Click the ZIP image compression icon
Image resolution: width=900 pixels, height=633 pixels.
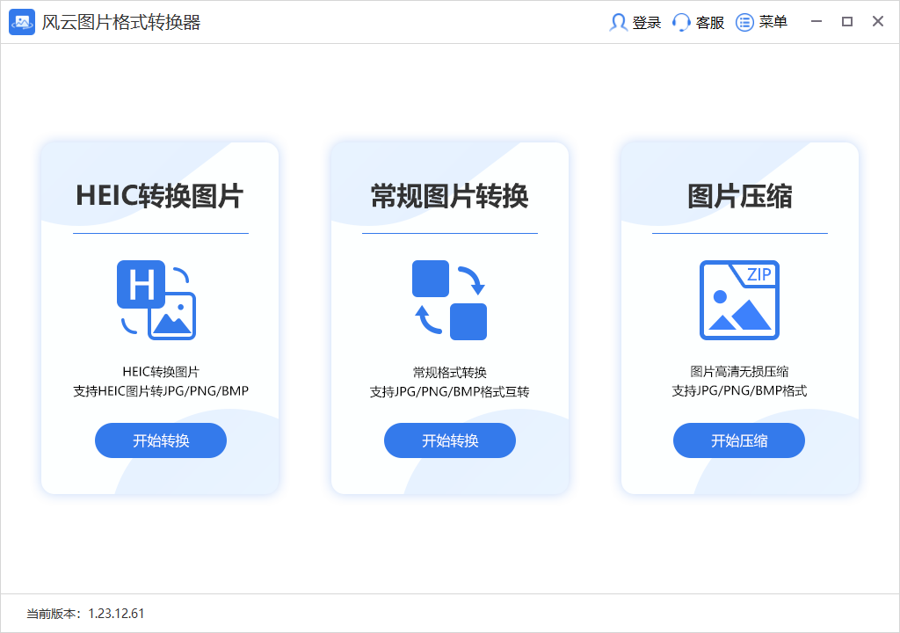(738, 300)
